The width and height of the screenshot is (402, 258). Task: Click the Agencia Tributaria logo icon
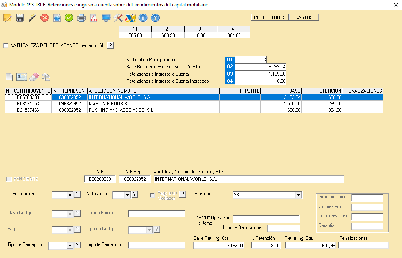tap(131, 18)
